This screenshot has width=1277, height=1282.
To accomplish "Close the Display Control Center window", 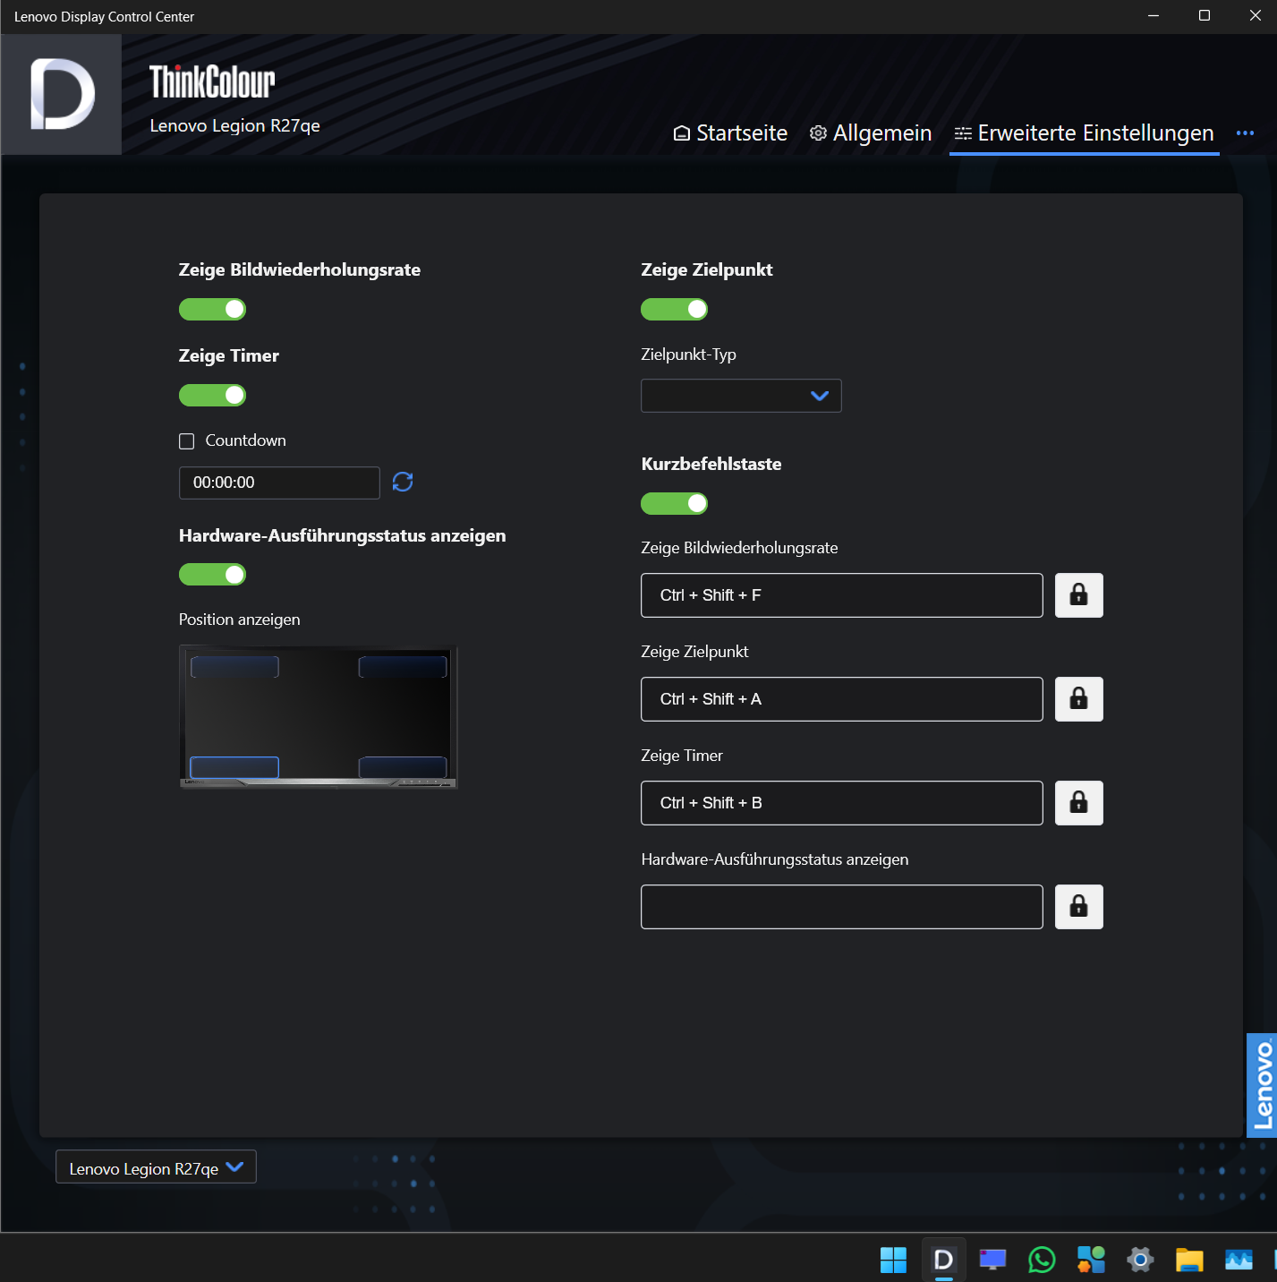I will click(x=1255, y=16).
